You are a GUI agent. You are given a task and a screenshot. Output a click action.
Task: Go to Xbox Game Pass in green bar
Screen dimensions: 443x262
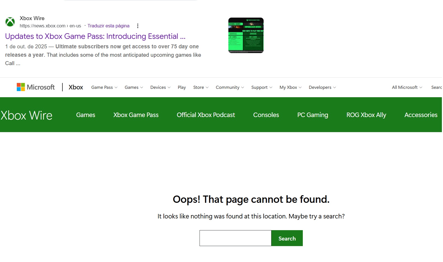(136, 115)
